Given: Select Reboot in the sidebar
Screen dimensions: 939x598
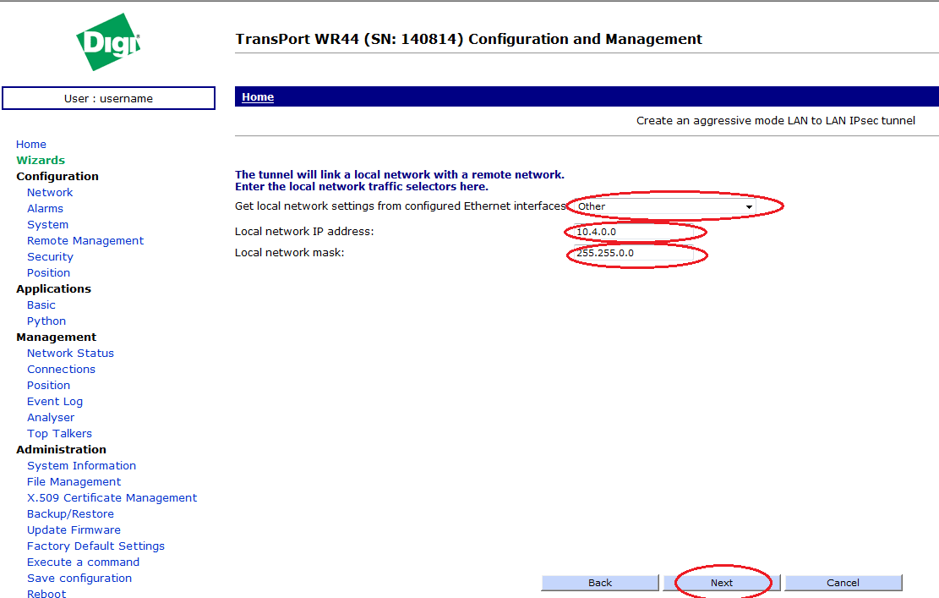Looking at the screenshot, I should [x=46, y=594].
